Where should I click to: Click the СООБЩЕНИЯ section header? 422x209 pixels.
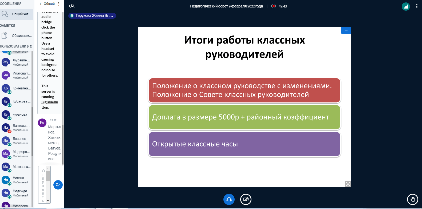(11, 4)
